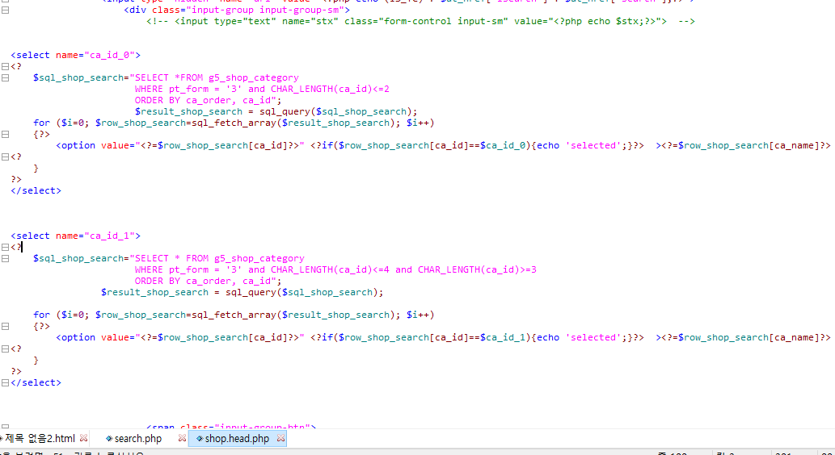The width and height of the screenshot is (835, 455).
Task: Click the commented input stx line
Action: pos(420,22)
